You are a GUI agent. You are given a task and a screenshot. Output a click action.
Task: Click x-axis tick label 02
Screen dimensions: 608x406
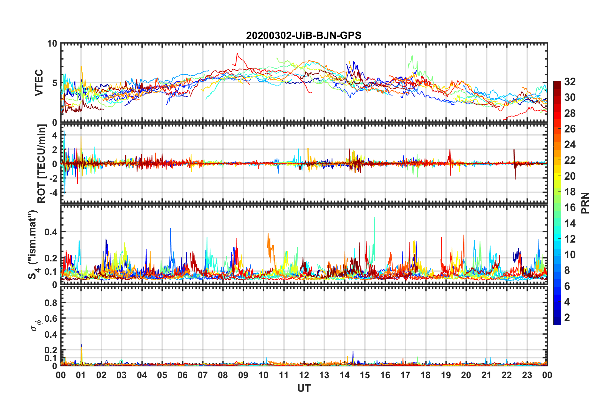click(101, 375)
